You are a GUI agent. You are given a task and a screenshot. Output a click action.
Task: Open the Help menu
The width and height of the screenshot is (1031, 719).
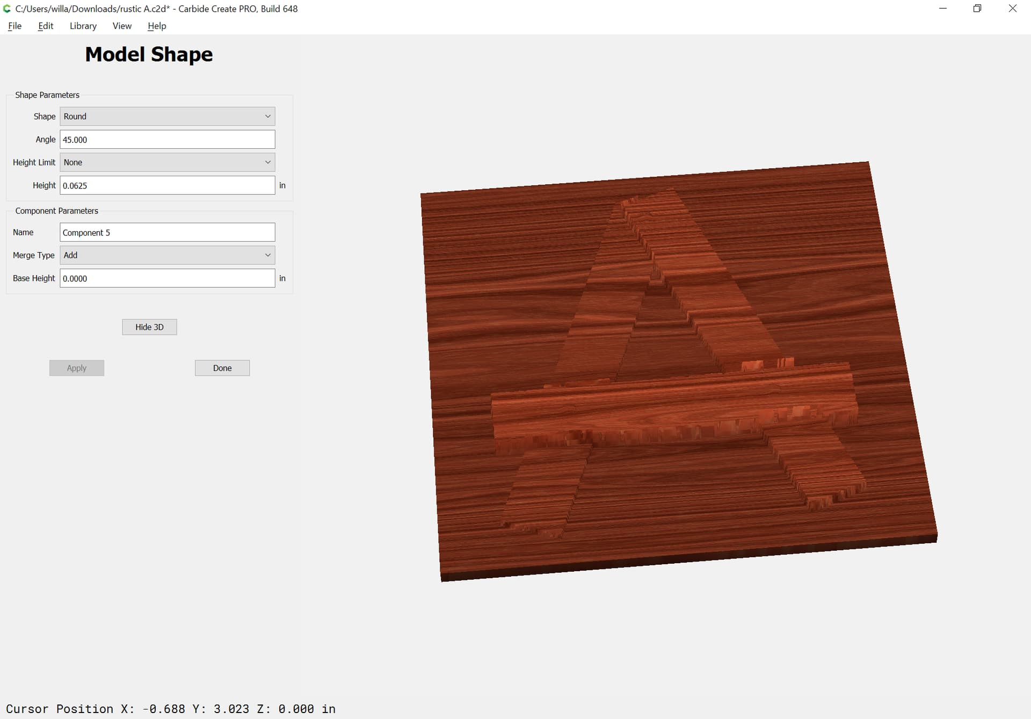coord(157,26)
